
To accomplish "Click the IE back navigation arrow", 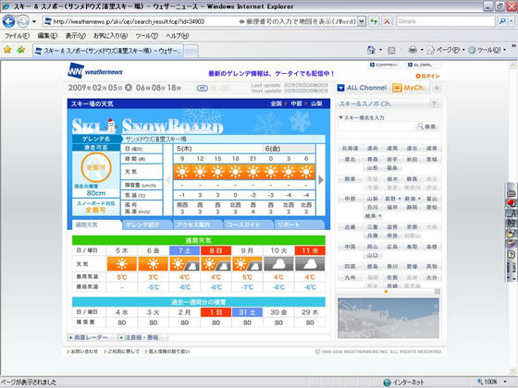I will (x=8, y=22).
